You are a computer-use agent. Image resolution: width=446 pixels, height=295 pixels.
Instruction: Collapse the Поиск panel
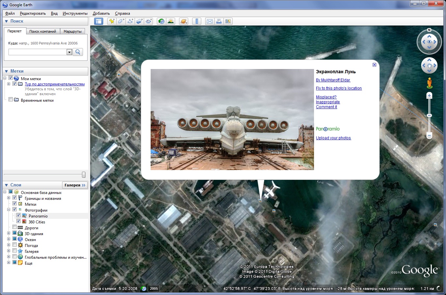pyautogui.click(x=6, y=21)
